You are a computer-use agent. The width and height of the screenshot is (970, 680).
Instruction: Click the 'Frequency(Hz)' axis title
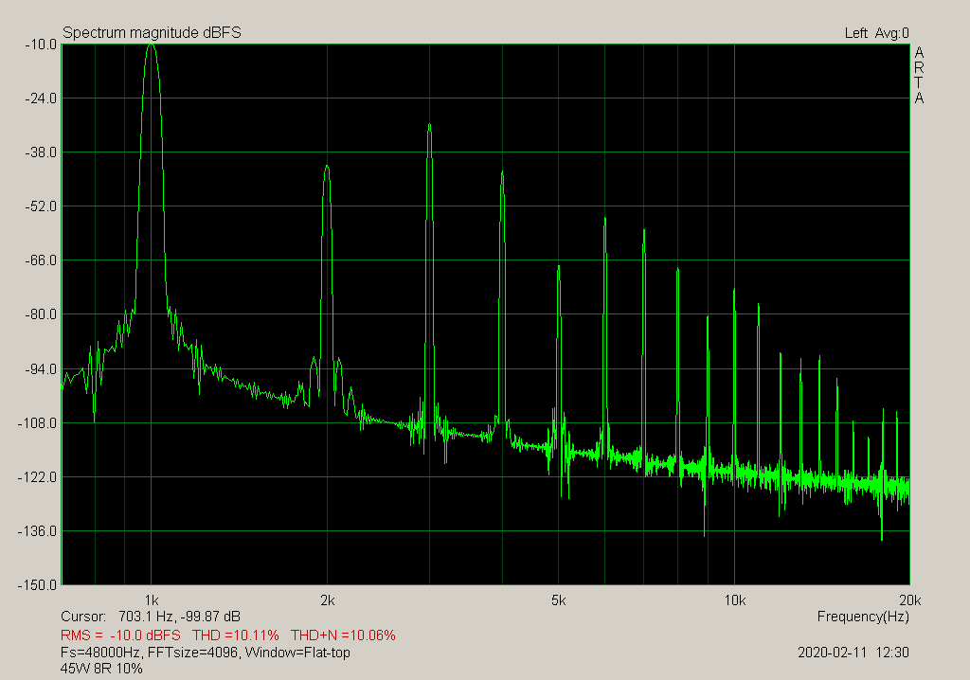tap(863, 617)
